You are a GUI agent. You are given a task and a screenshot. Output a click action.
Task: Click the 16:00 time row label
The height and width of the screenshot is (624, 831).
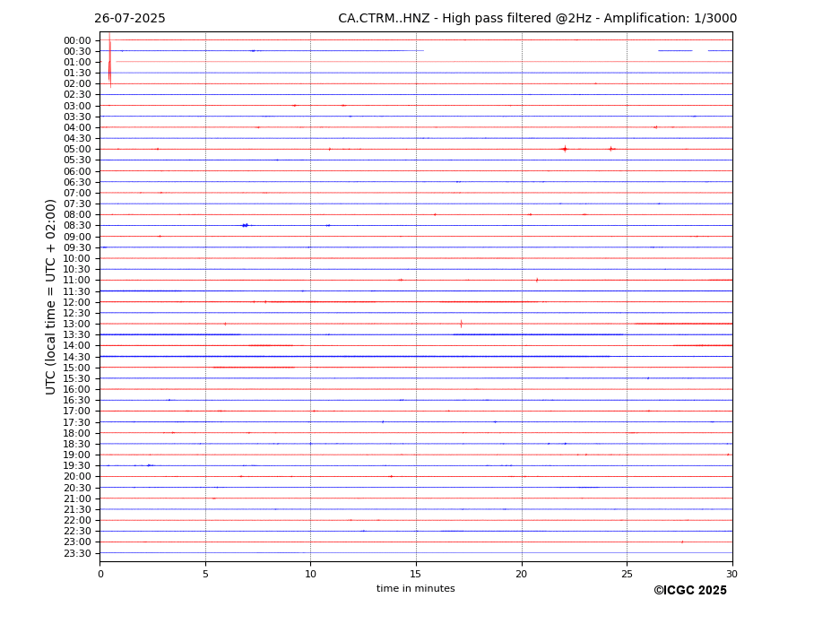click(77, 390)
